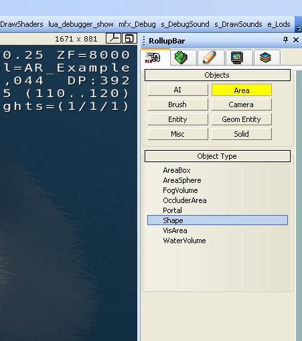302x341 pixels.
Task: Open the Terrain tab icon
Action: 181,58
